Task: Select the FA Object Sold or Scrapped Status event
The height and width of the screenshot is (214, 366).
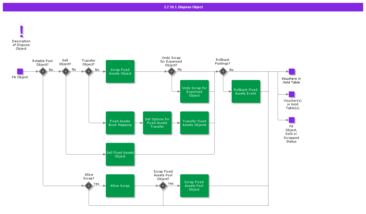Action: point(291,120)
